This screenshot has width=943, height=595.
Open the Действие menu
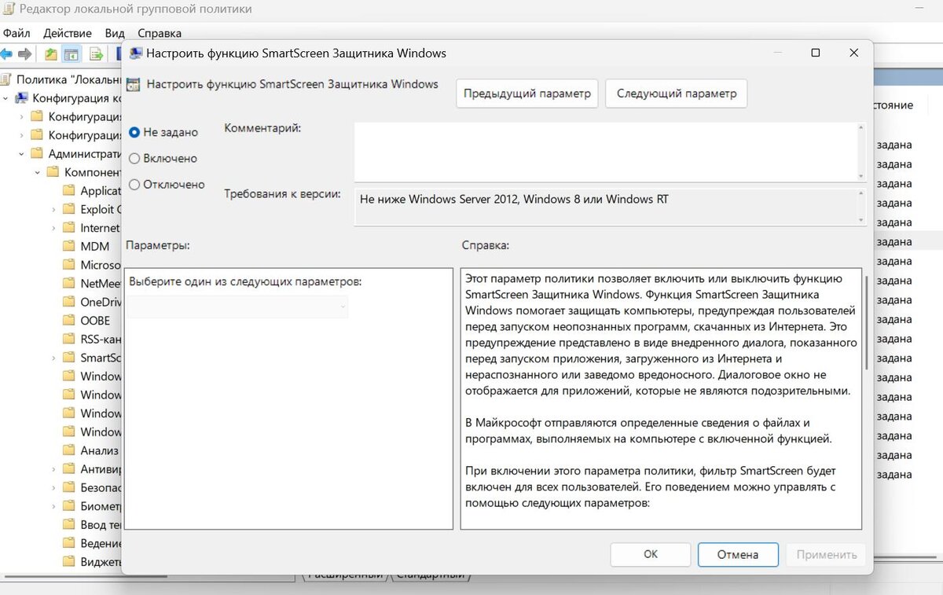(x=68, y=33)
